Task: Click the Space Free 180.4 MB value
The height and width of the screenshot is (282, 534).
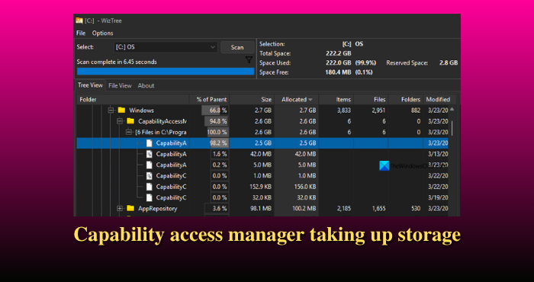Action: click(x=338, y=72)
